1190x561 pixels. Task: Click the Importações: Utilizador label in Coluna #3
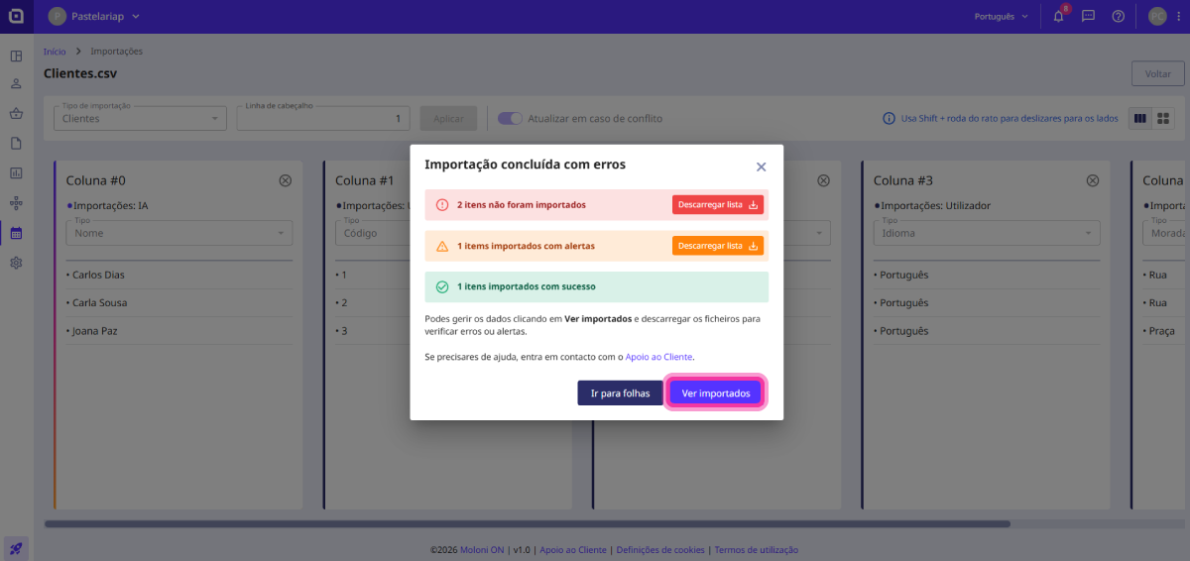point(933,206)
